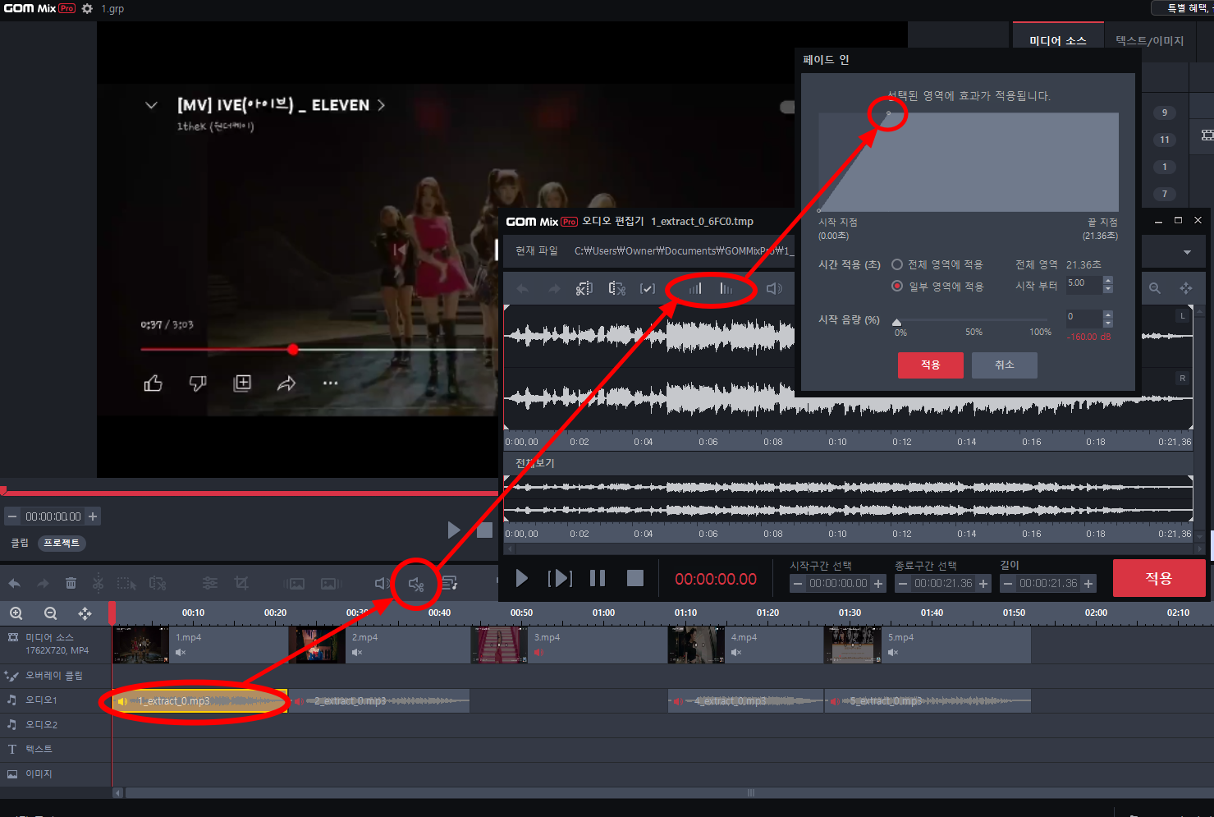Toggle mute on the 5.mp4 clip

coord(893,653)
